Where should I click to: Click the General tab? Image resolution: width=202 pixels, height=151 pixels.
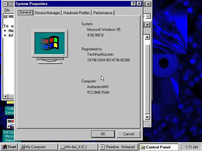click(x=25, y=12)
